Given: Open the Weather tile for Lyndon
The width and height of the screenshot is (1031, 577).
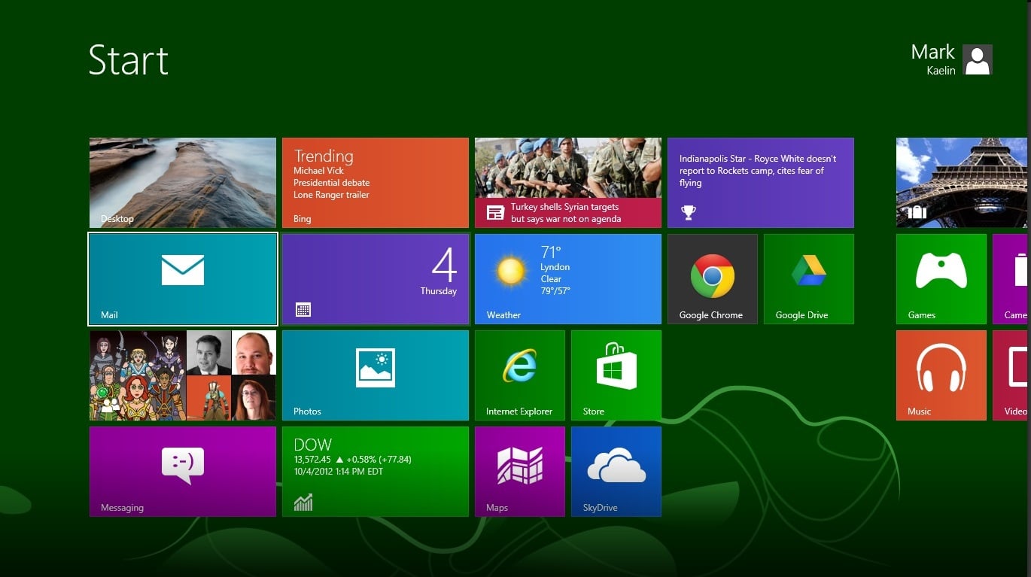Looking at the screenshot, I should click(568, 279).
